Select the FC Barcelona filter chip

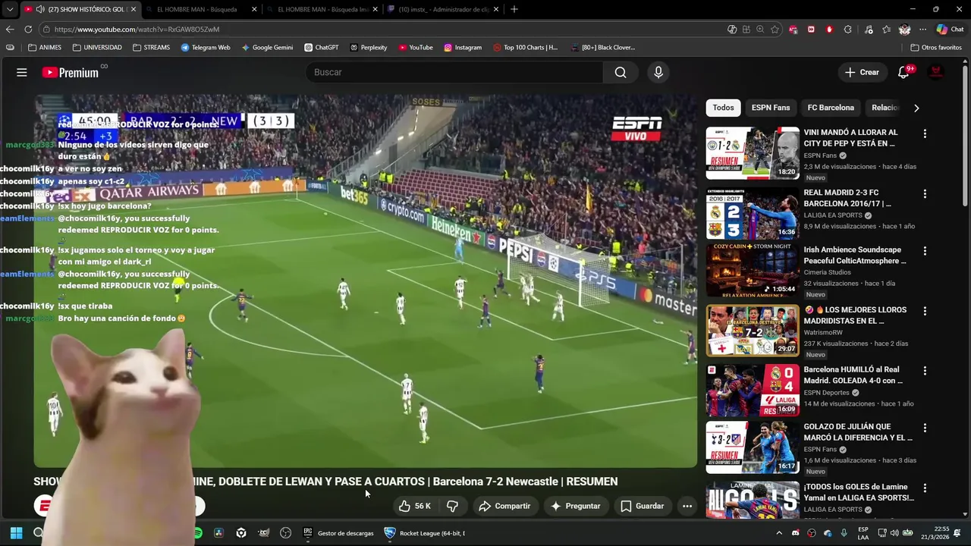point(831,108)
